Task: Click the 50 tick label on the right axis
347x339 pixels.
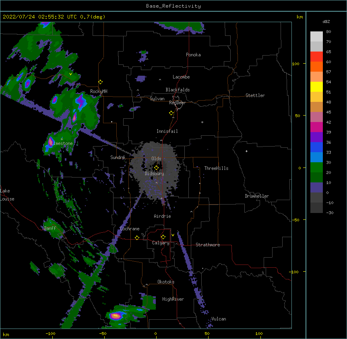Action: pos(297,116)
